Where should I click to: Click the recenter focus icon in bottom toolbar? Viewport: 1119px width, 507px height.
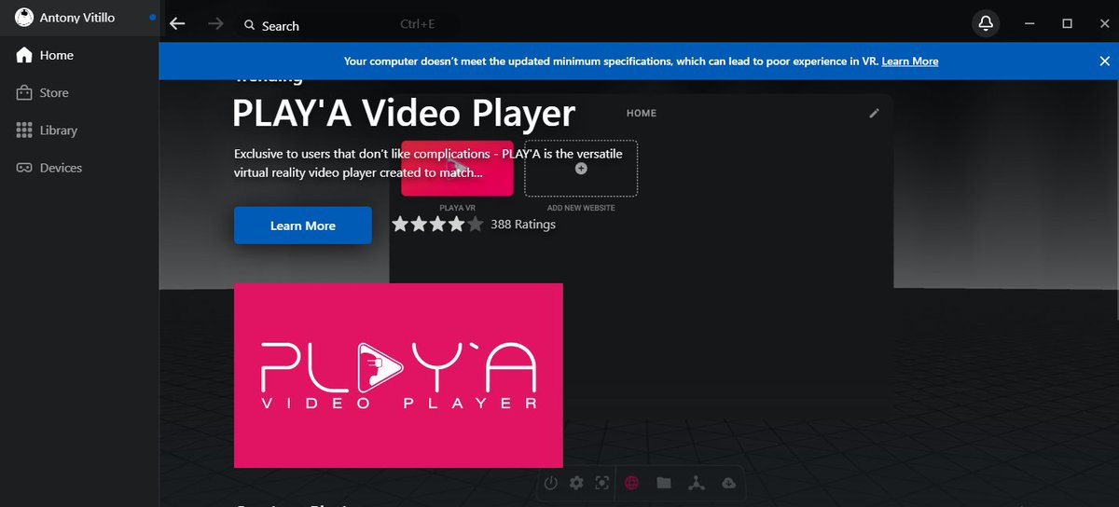coord(602,483)
